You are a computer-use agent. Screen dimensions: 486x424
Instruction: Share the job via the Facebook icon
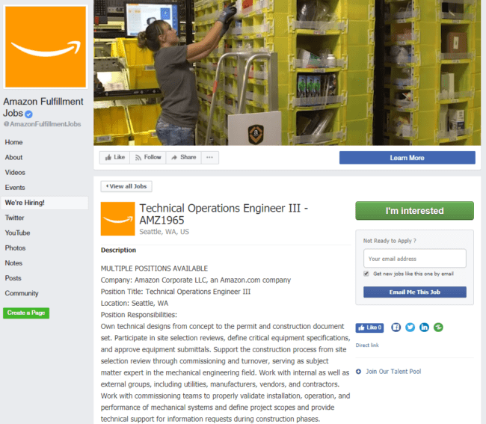[x=396, y=328]
